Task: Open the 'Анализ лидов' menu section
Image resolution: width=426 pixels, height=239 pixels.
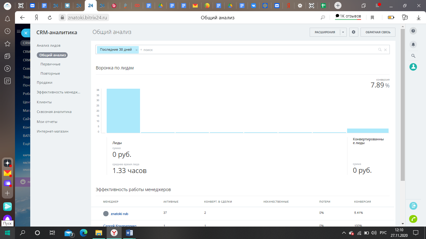Action: point(49,45)
